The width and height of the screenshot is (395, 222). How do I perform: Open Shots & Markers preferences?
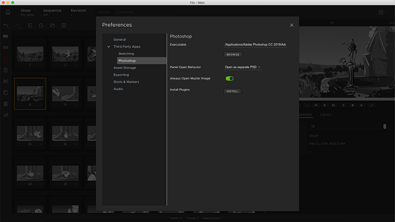(x=126, y=82)
